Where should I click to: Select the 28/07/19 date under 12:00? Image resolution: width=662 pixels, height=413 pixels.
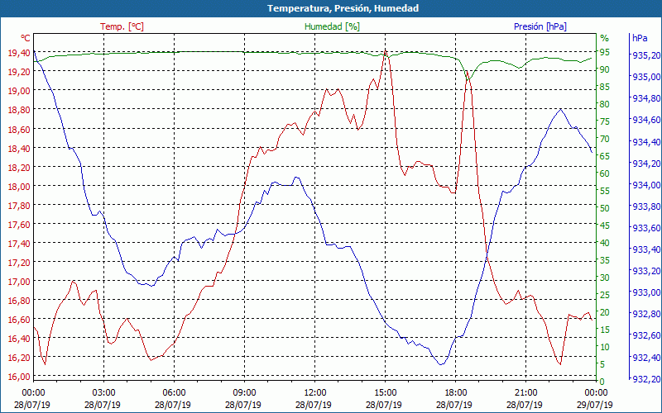(x=314, y=405)
